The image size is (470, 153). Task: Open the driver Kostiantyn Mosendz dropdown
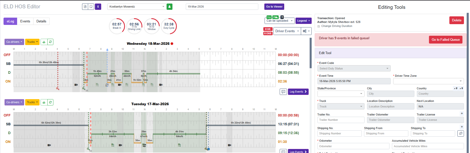(x=136, y=7)
